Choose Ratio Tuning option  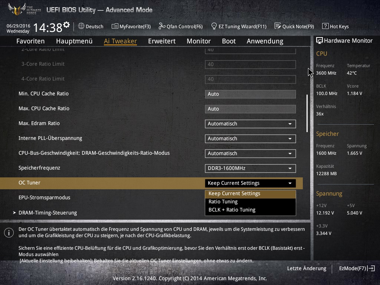[250, 202]
